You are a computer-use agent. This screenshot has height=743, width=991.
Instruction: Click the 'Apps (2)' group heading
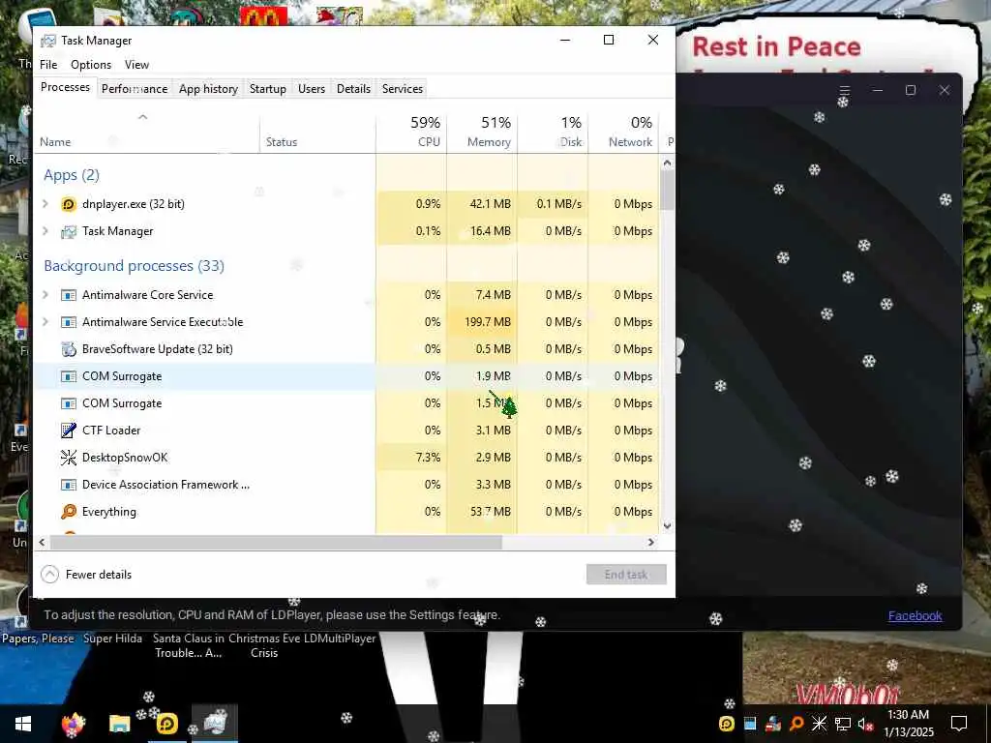(x=72, y=175)
